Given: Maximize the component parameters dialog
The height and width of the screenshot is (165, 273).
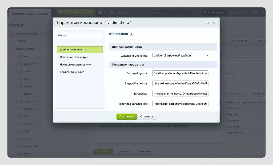Looking at the screenshot, I should (208, 23).
